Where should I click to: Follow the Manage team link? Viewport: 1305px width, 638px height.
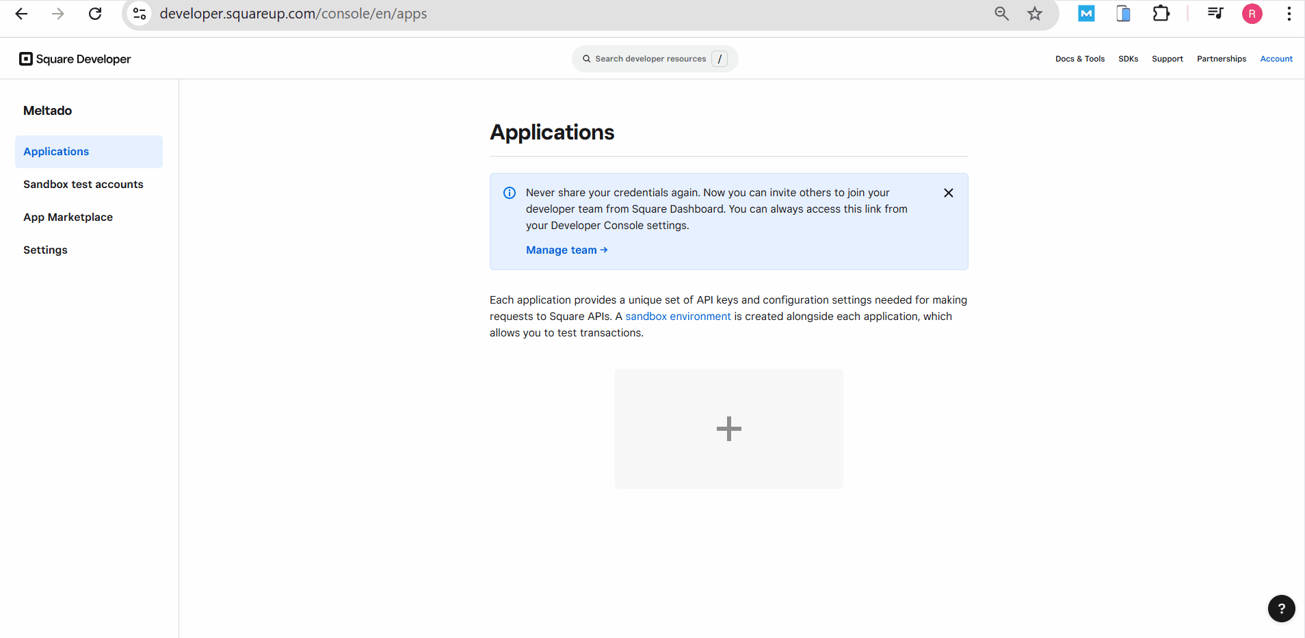[567, 250]
